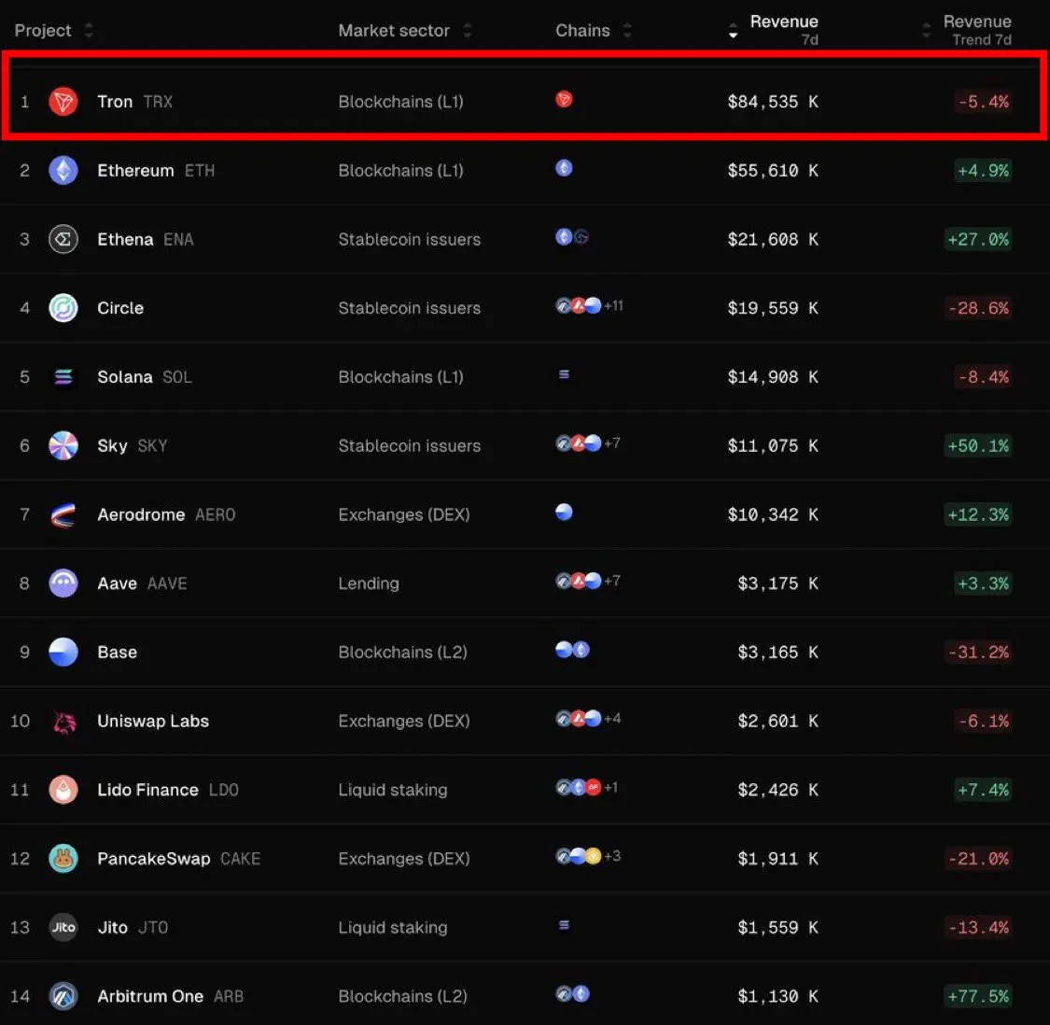1050x1025 pixels.
Task: Click the Market sector column header
Action: pos(394,30)
